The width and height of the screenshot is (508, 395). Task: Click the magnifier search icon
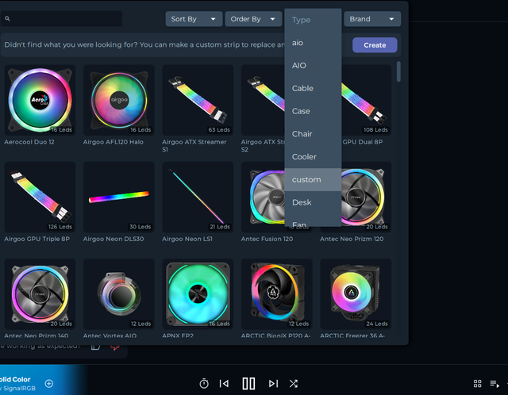pos(7,19)
